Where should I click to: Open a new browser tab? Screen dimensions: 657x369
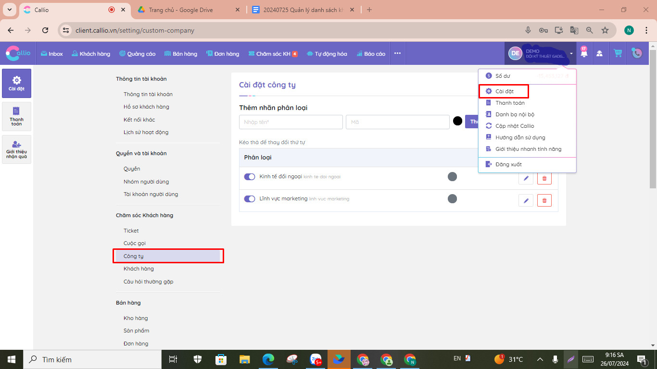369,10
